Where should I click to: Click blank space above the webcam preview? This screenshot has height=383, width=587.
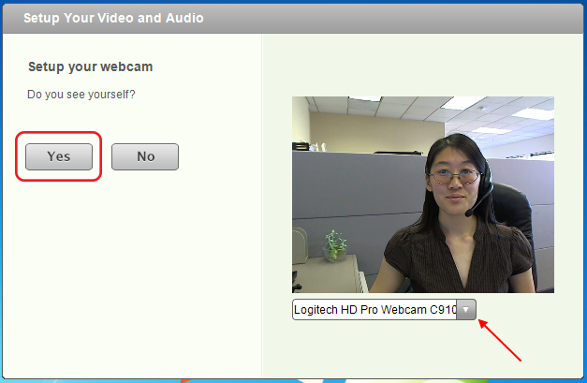[x=421, y=66]
